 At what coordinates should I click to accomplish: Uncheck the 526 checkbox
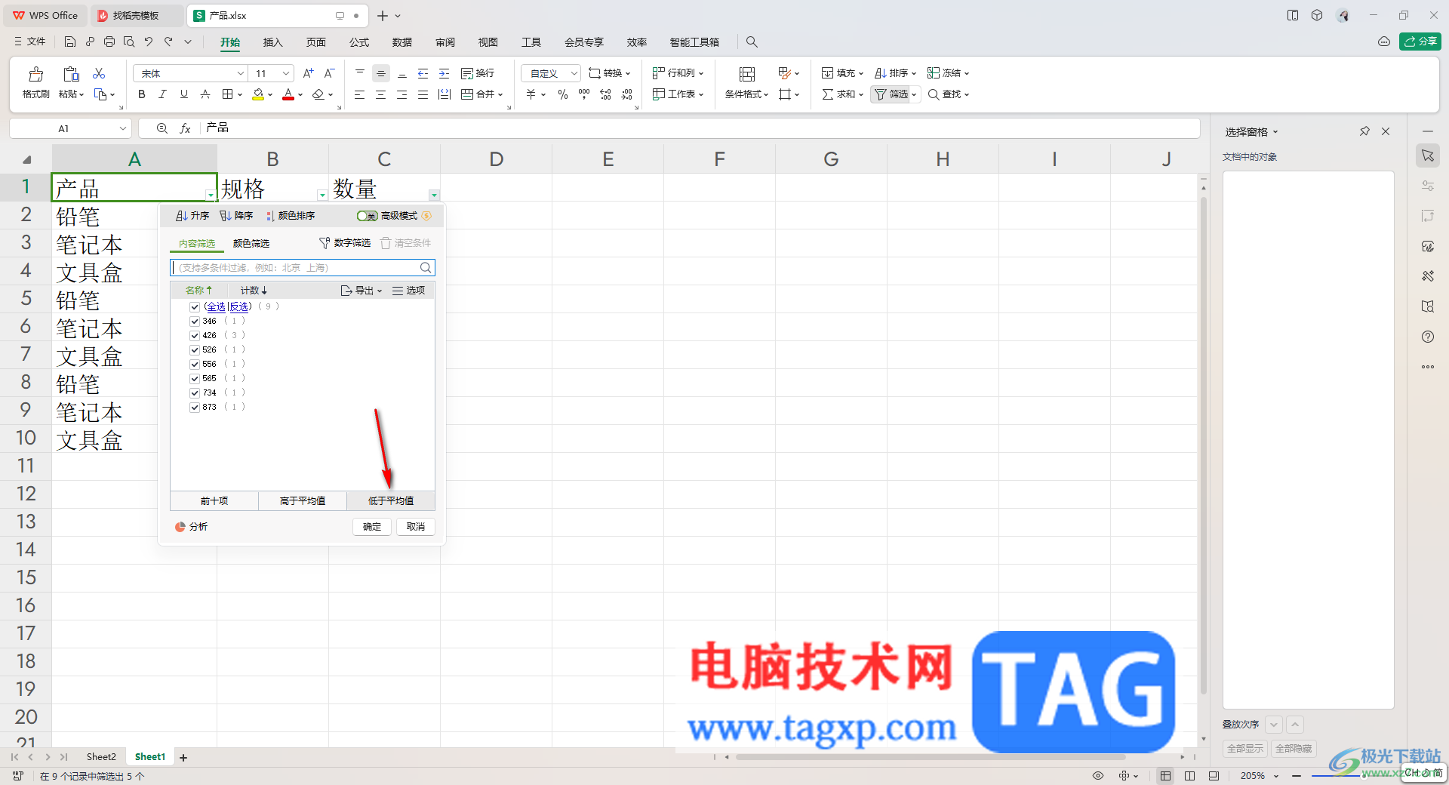pos(195,349)
